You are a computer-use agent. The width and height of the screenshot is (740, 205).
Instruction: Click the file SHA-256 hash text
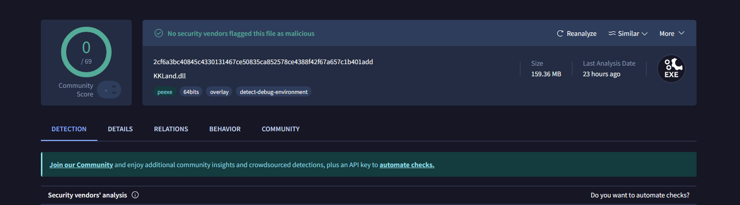point(263,62)
